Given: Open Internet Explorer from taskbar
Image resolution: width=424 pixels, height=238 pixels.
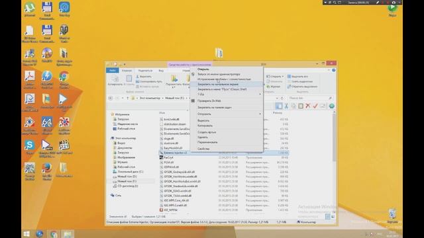Looking at the screenshot, I should [x=40, y=233].
